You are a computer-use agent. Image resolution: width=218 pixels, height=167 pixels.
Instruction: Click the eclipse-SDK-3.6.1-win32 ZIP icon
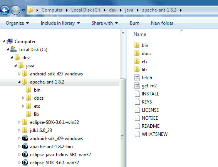pyautogui.click(x=25, y=162)
